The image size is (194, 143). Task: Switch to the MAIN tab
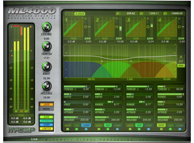point(69,14)
